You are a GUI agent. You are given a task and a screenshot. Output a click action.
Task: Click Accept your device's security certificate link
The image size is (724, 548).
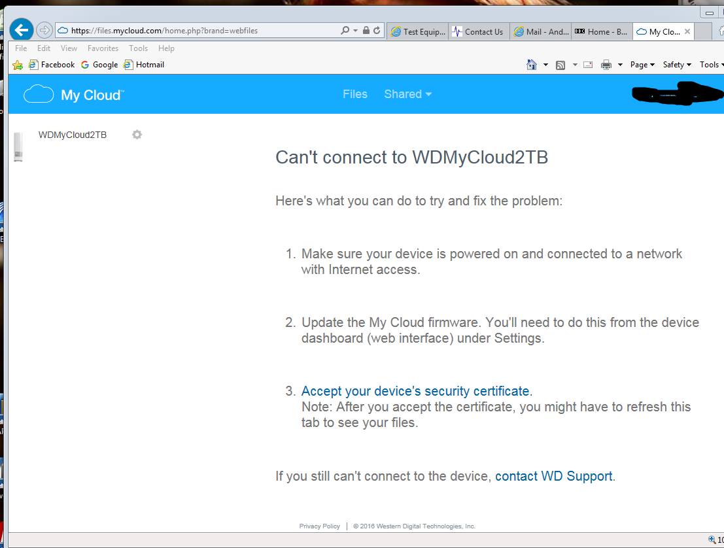(417, 391)
